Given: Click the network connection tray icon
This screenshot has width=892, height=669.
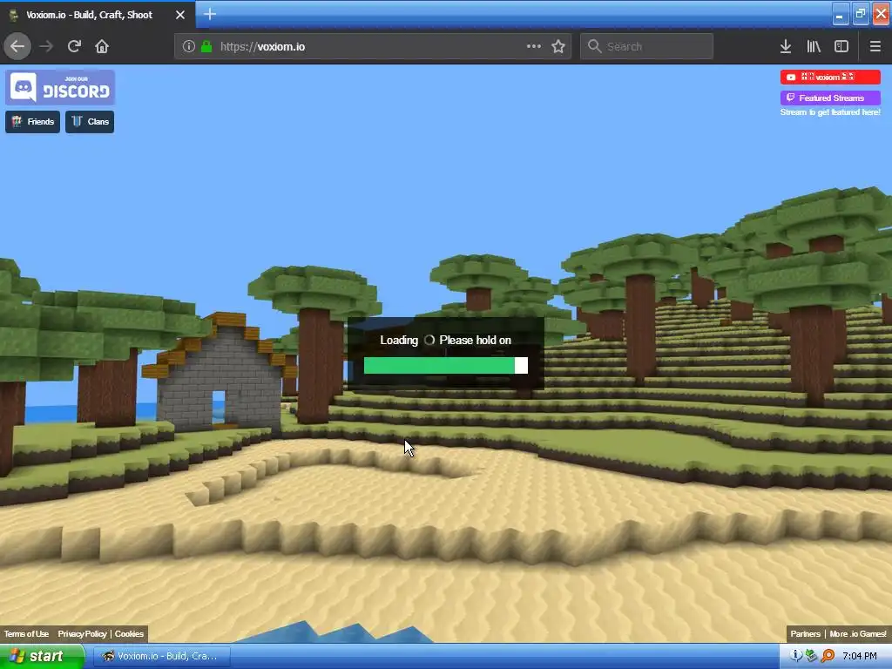Looking at the screenshot, I should point(812,656).
